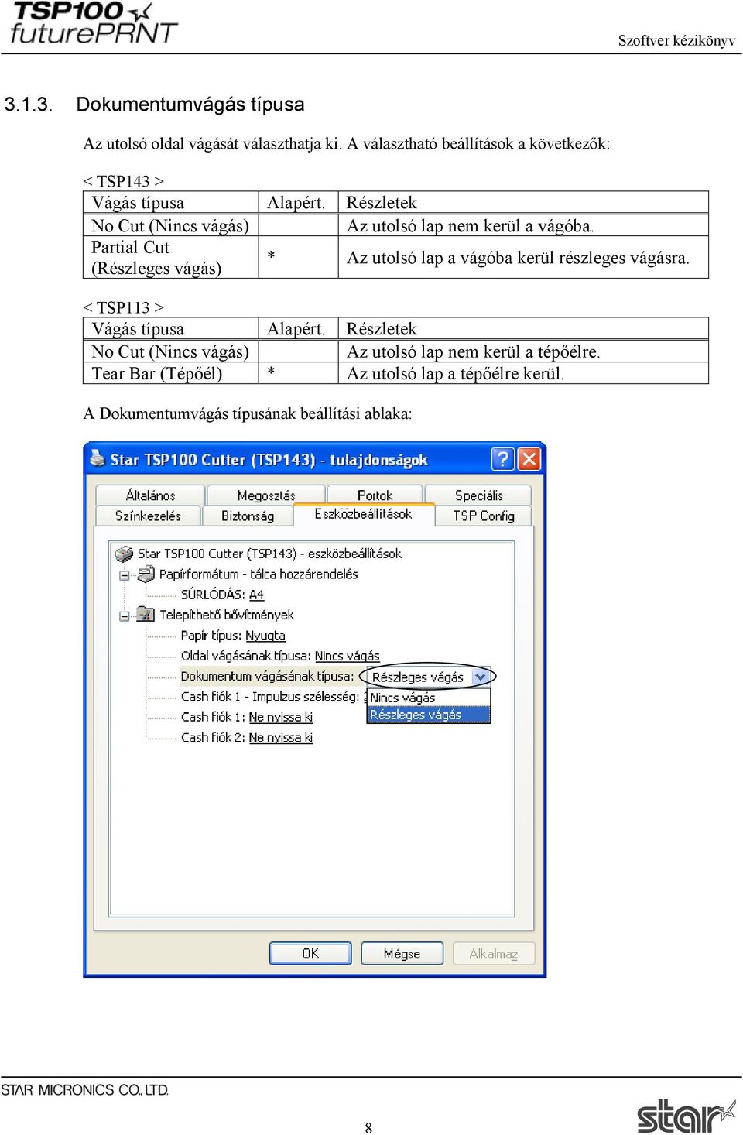Open the Színkezelés tab

click(x=148, y=516)
